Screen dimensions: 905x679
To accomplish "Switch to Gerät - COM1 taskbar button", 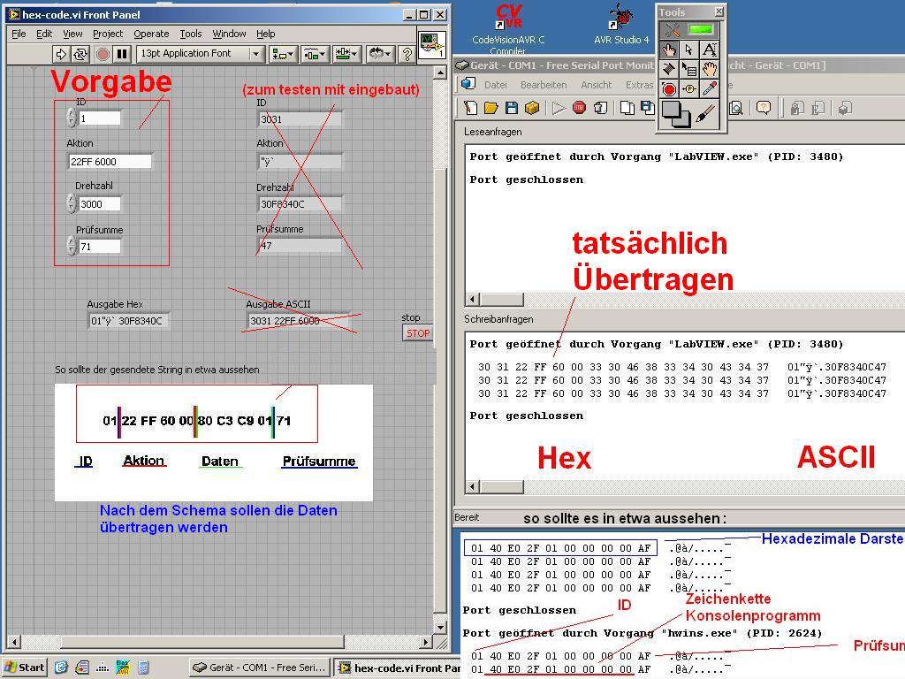I will coord(261,668).
